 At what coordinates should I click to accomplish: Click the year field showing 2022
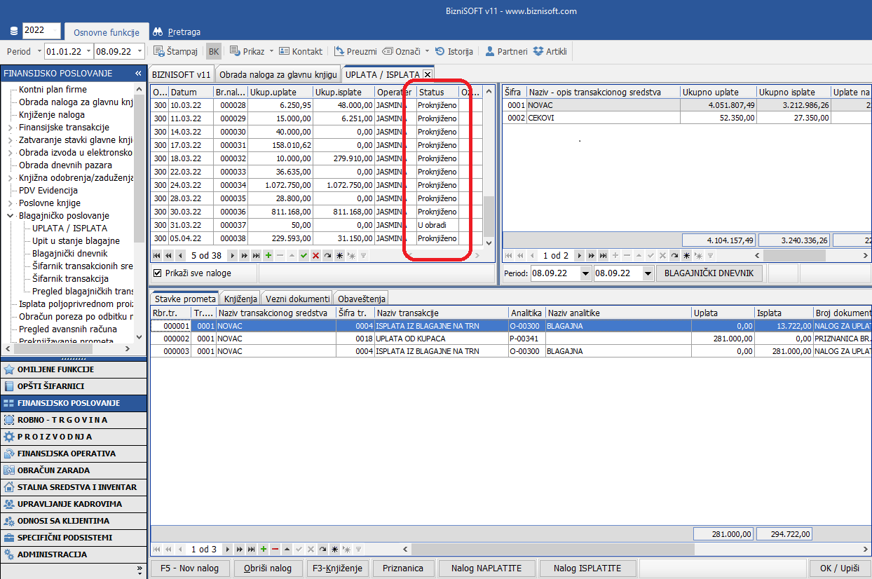41,30
